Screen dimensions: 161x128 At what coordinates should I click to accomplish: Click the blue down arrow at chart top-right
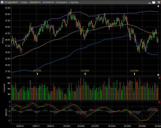click(x=158, y=6)
